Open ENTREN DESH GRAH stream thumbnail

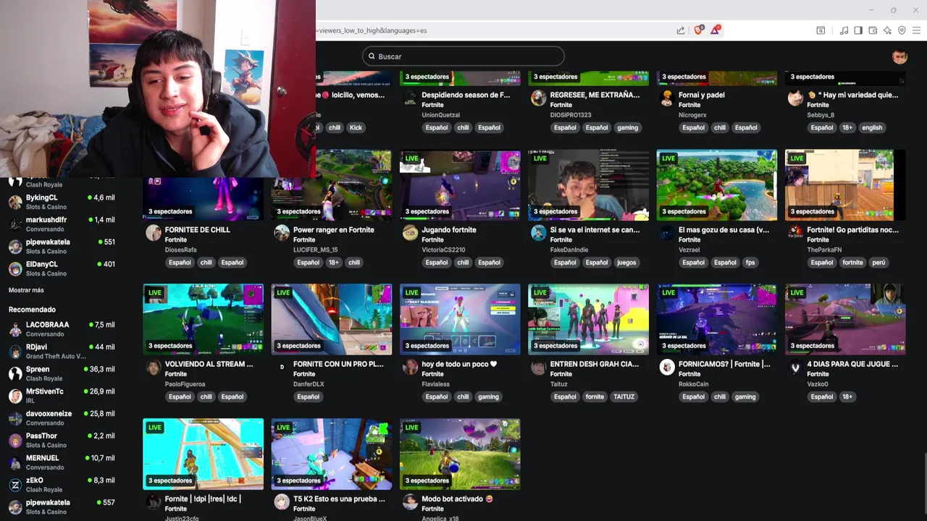pyautogui.click(x=588, y=319)
